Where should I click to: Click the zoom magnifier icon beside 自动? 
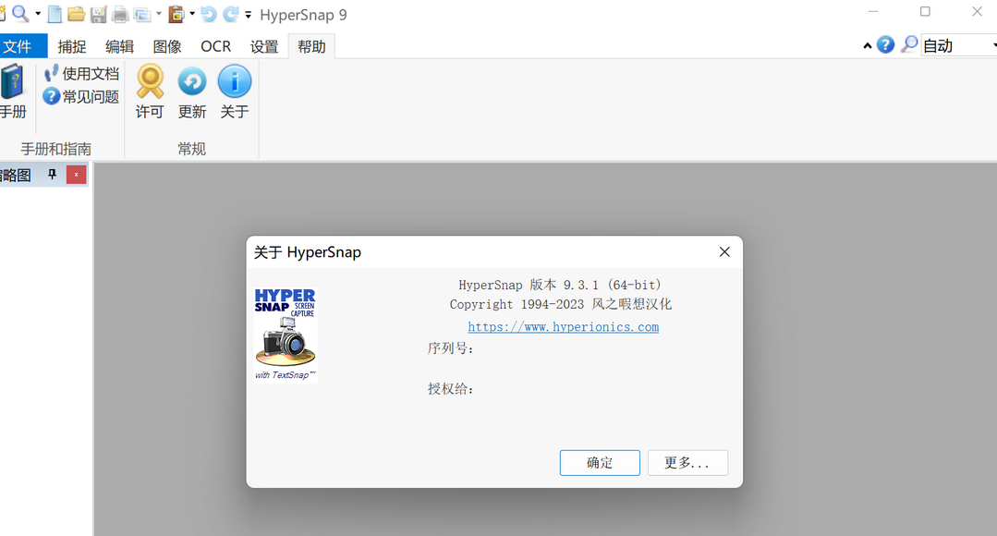(909, 44)
